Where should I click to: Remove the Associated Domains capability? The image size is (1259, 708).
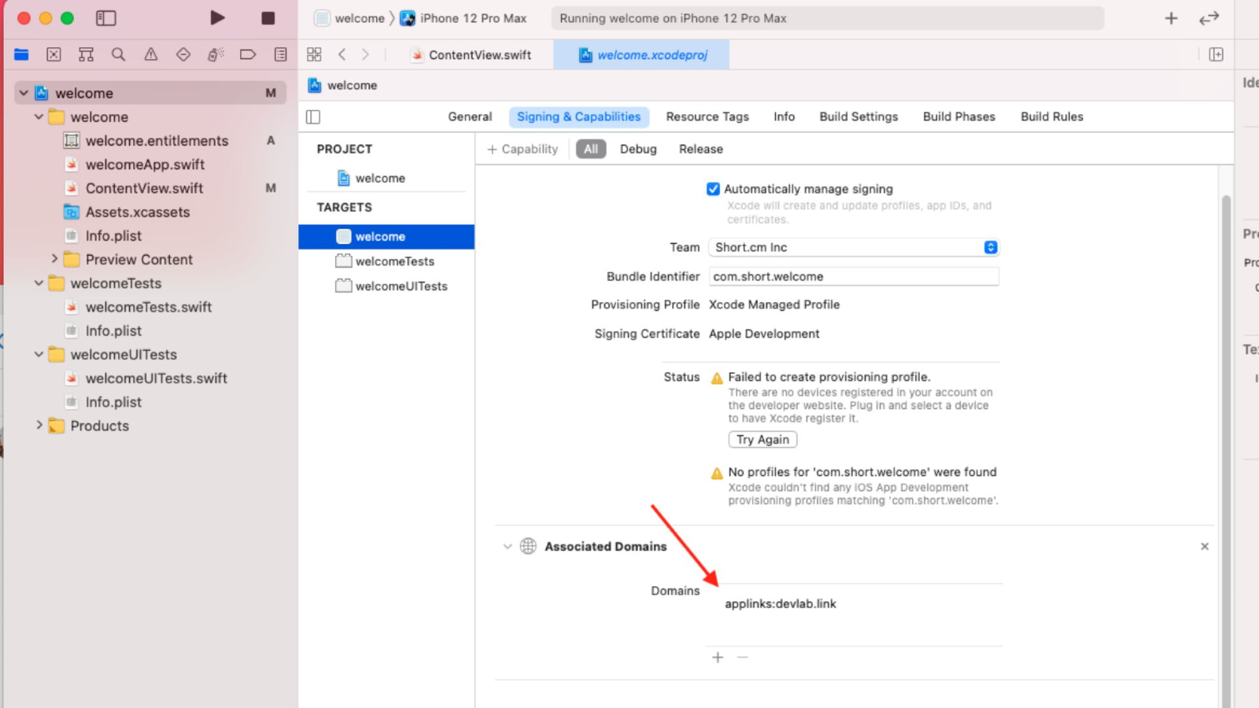click(x=1205, y=546)
